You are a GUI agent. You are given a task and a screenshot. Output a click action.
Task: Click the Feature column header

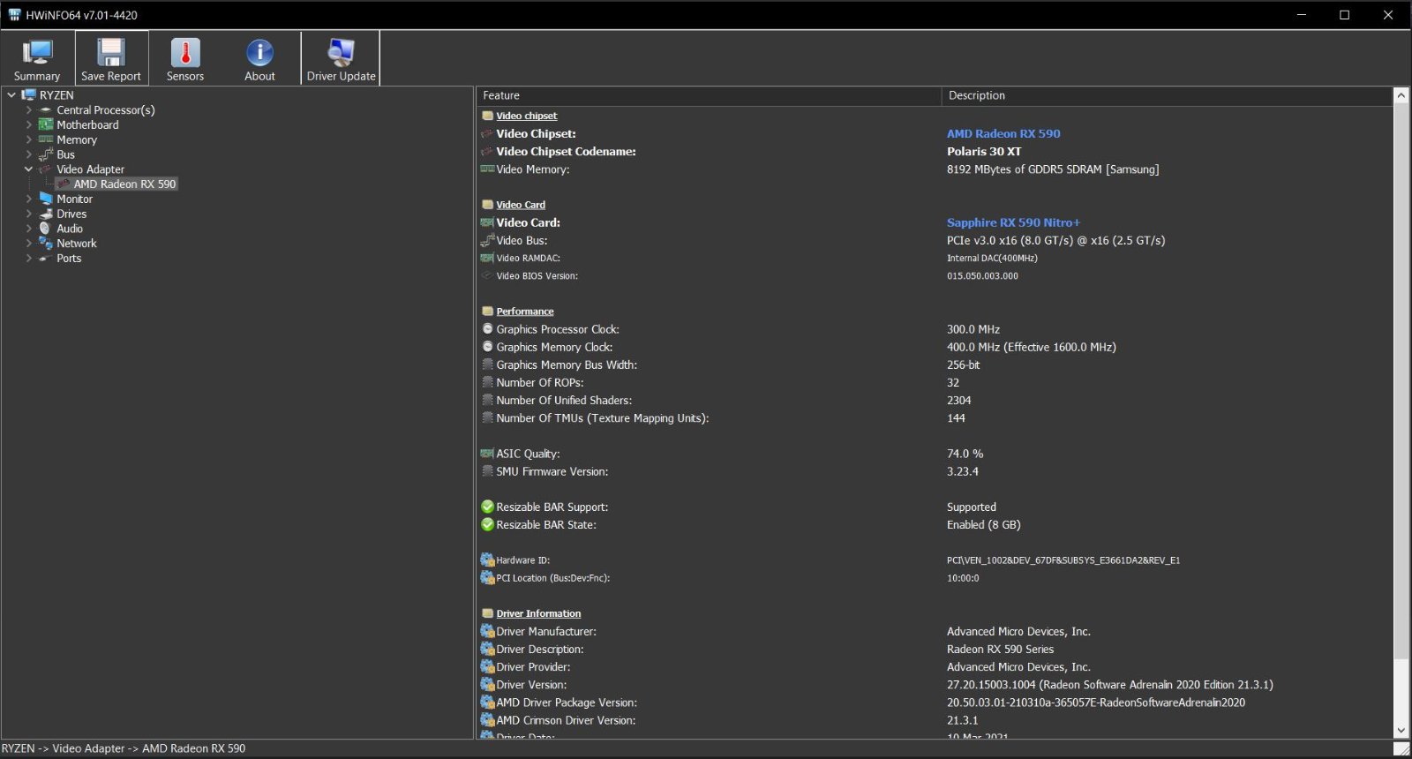tap(709, 95)
